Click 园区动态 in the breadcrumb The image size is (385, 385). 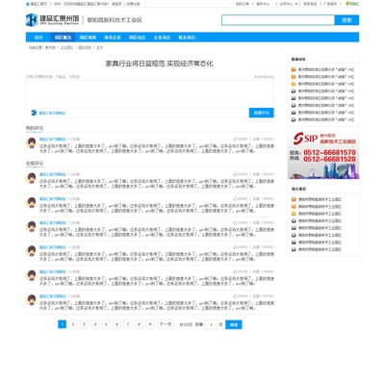[x=85, y=47]
